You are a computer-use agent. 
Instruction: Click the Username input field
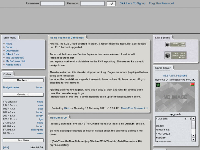(x=53, y=4)
